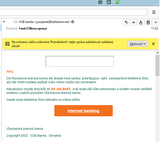Open the Možnosti dropdown for remote content
The width and height of the screenshot is (160, 142).
[x=137, y=44]
